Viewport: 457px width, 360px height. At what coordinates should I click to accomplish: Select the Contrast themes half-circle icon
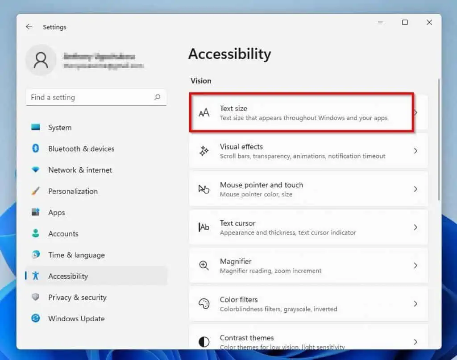click(204, 342)
